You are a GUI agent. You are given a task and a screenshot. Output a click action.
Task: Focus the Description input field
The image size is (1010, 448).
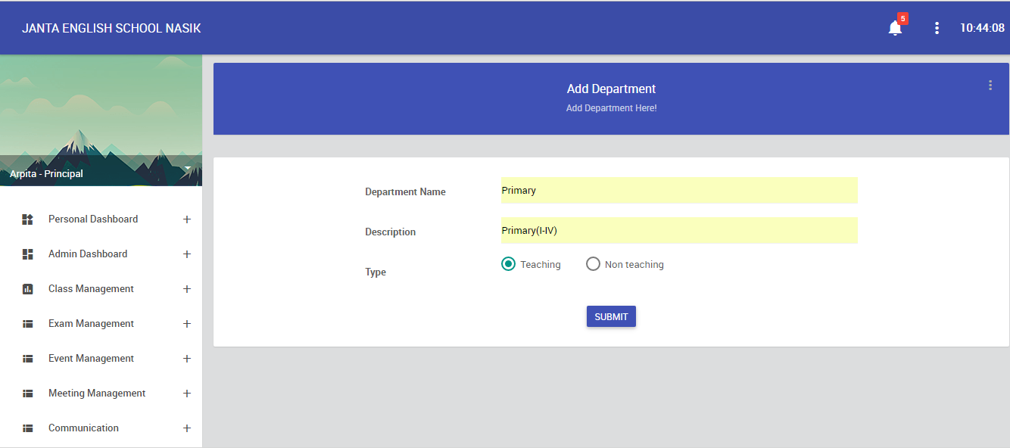click(679, 230)
